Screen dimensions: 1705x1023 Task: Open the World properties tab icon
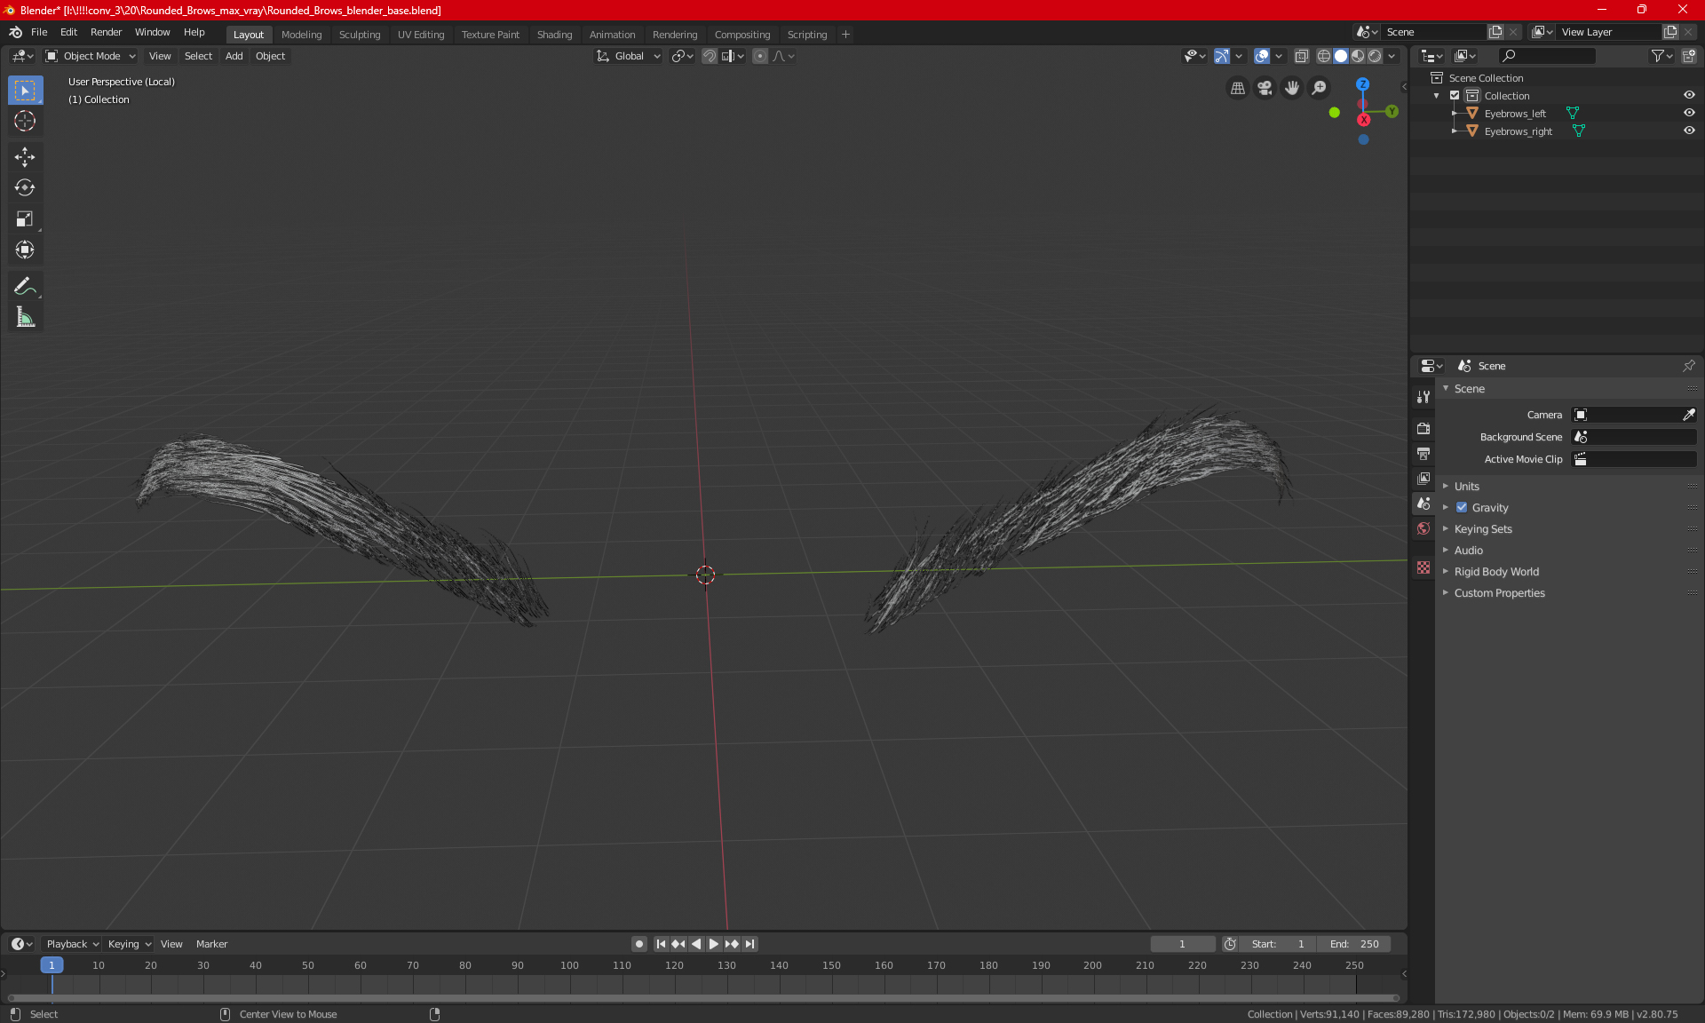tap(1423, 528)
